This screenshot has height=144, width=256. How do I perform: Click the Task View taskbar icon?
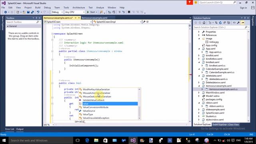click(78, 140)
